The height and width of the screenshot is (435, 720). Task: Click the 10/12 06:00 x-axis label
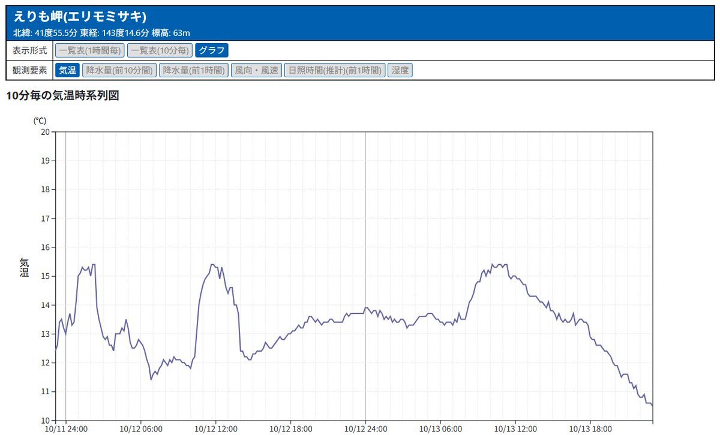coord(140,428)
